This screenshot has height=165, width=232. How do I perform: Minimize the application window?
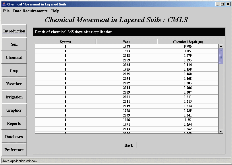click(x=218, y=4)
